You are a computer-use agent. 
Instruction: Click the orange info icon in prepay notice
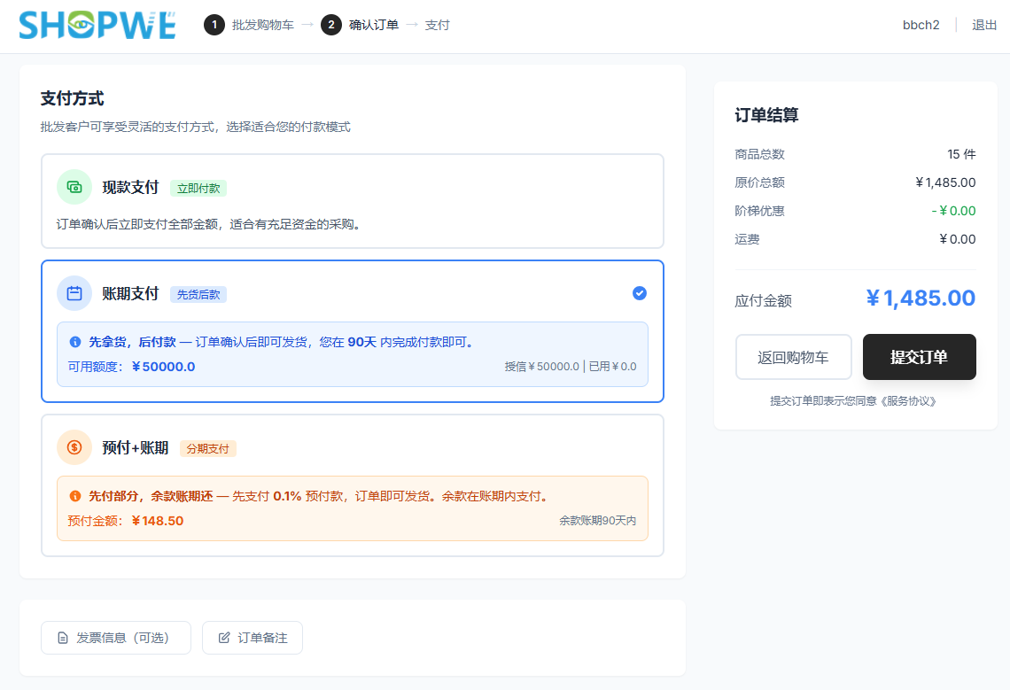(74, 496)
